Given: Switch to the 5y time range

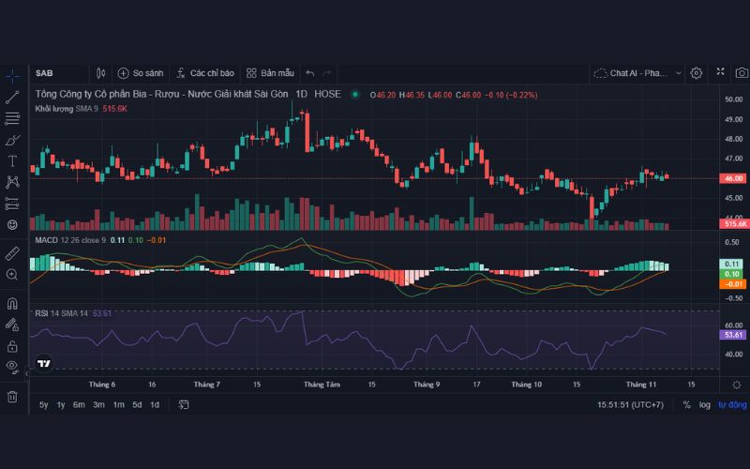Looking at the screenshot, I should pos(44,405).
